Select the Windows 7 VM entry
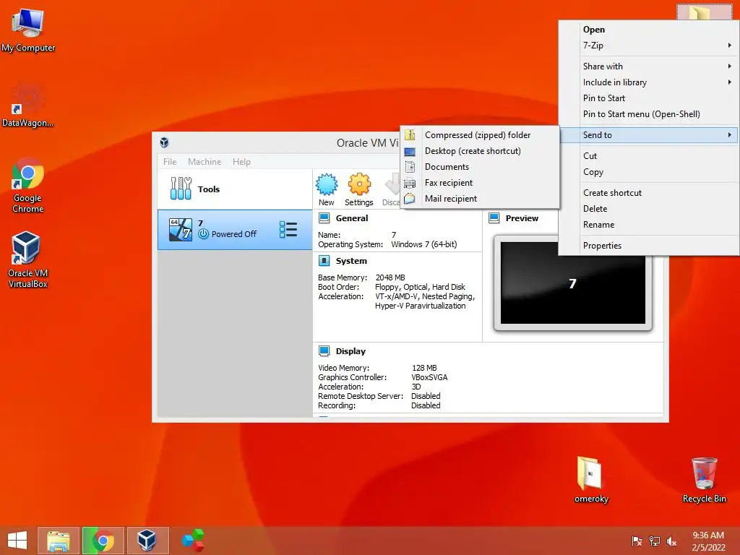The image size is (740, 555). 235,229
